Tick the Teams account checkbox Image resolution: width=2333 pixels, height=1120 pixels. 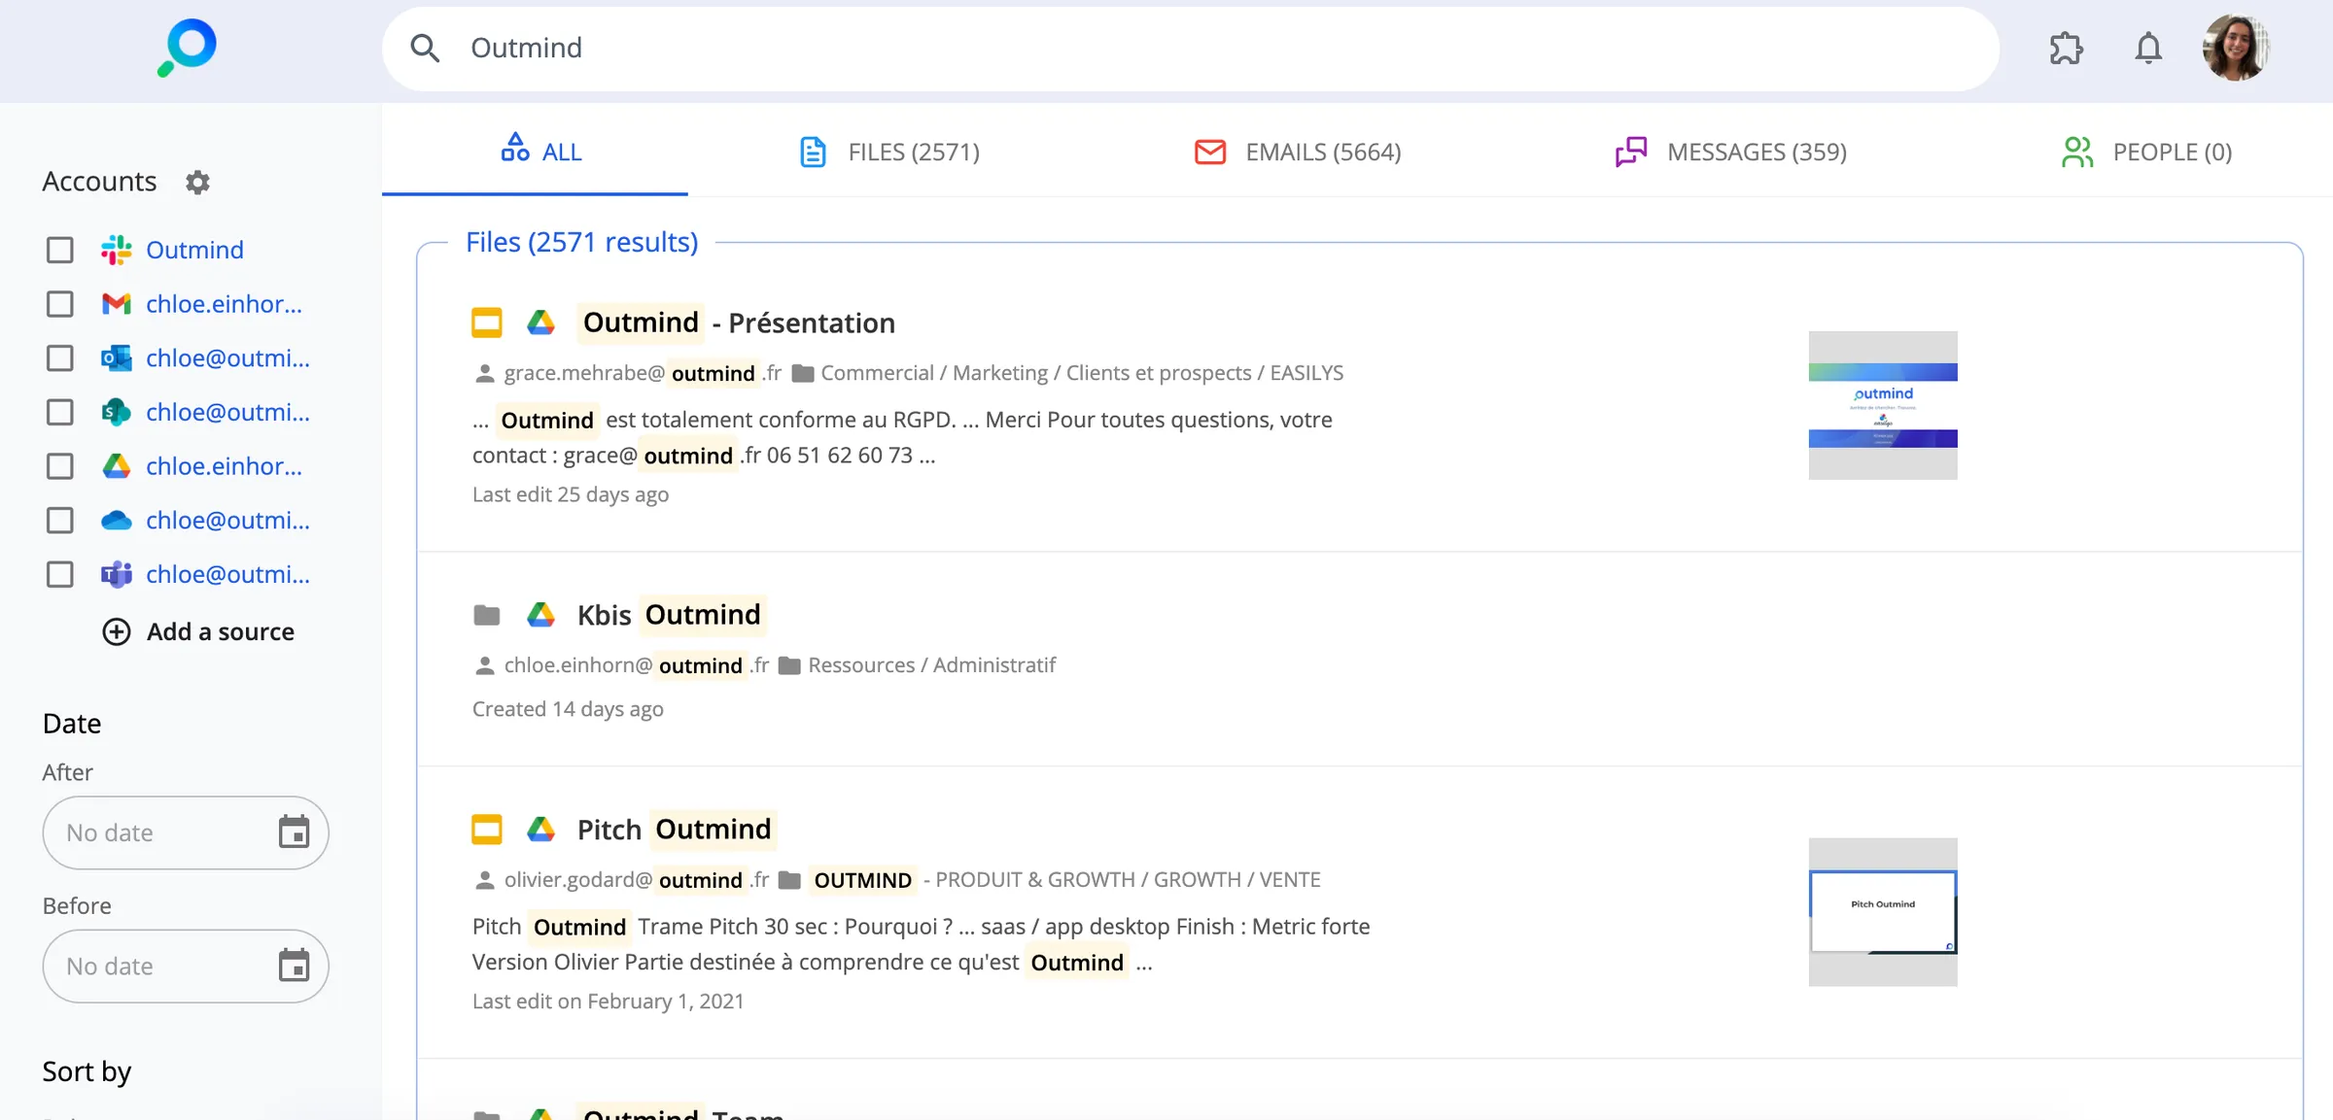[x=59, y=574]
